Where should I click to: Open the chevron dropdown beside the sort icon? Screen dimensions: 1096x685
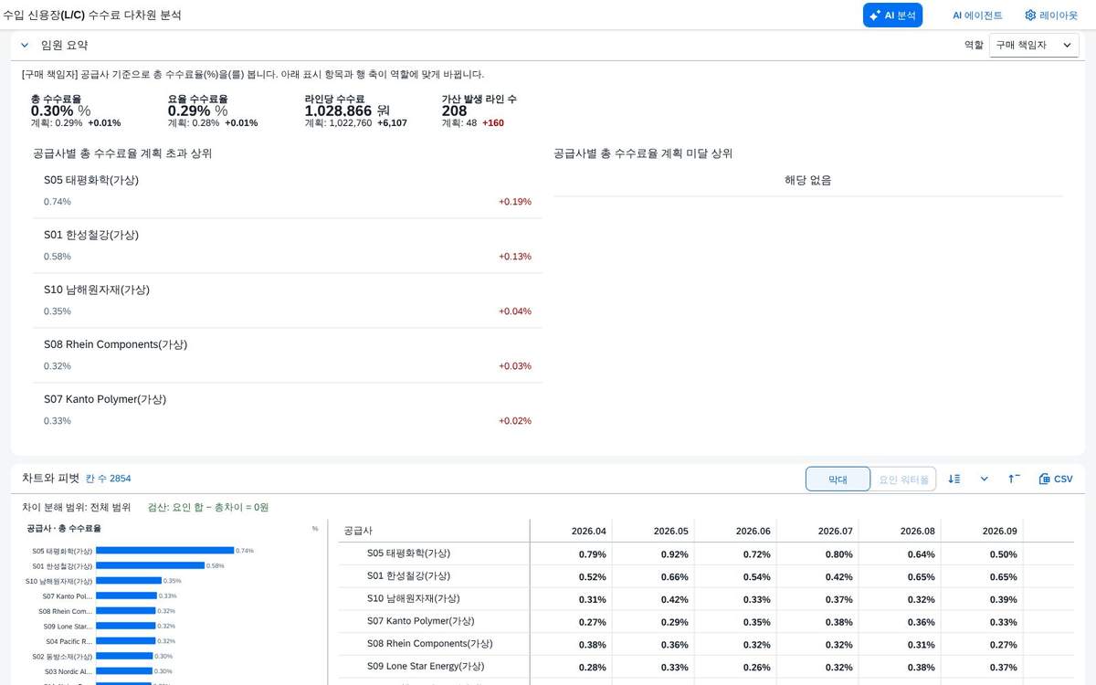click(984, 479)
